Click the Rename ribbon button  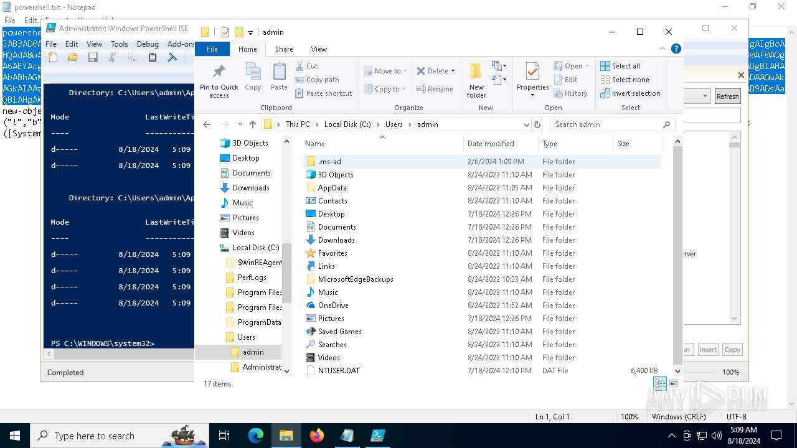[x=435, y=89]
